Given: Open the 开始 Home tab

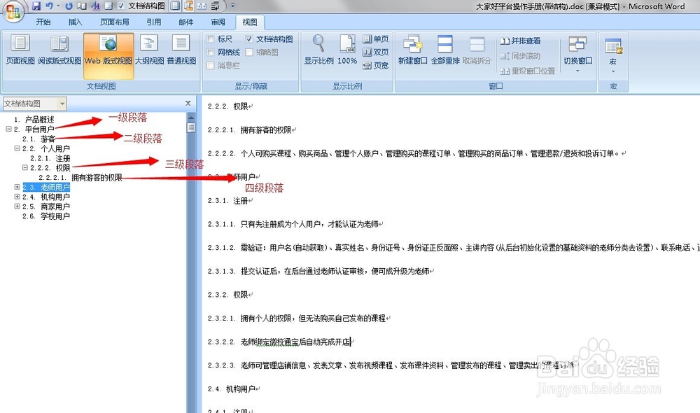Looking at the screenshot, I should (43, 22).
